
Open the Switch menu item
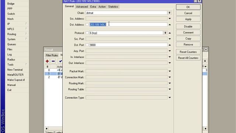click(11, 14)
